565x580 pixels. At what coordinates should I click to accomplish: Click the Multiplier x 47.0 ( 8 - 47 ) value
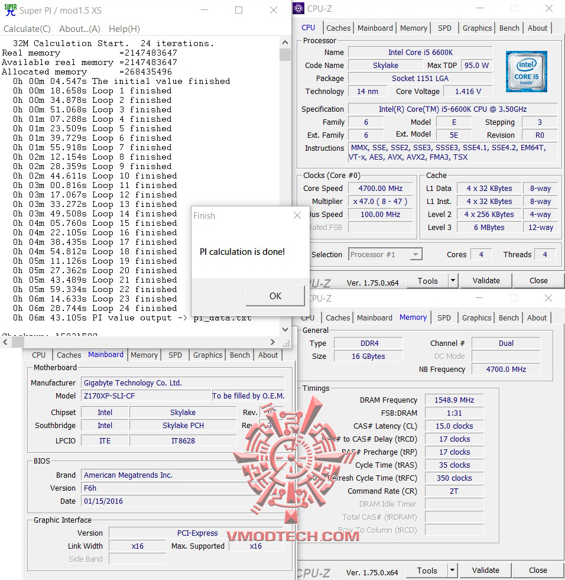click(x=380, y=201)
